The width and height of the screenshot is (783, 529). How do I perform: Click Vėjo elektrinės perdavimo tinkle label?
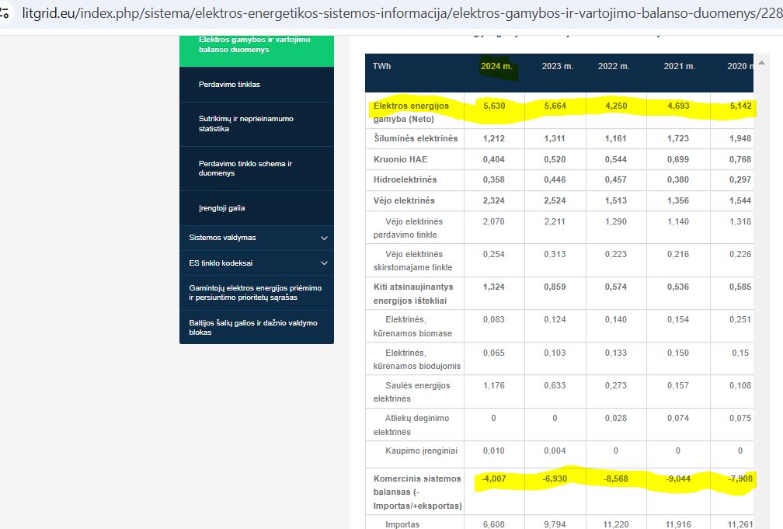point(408,228)
